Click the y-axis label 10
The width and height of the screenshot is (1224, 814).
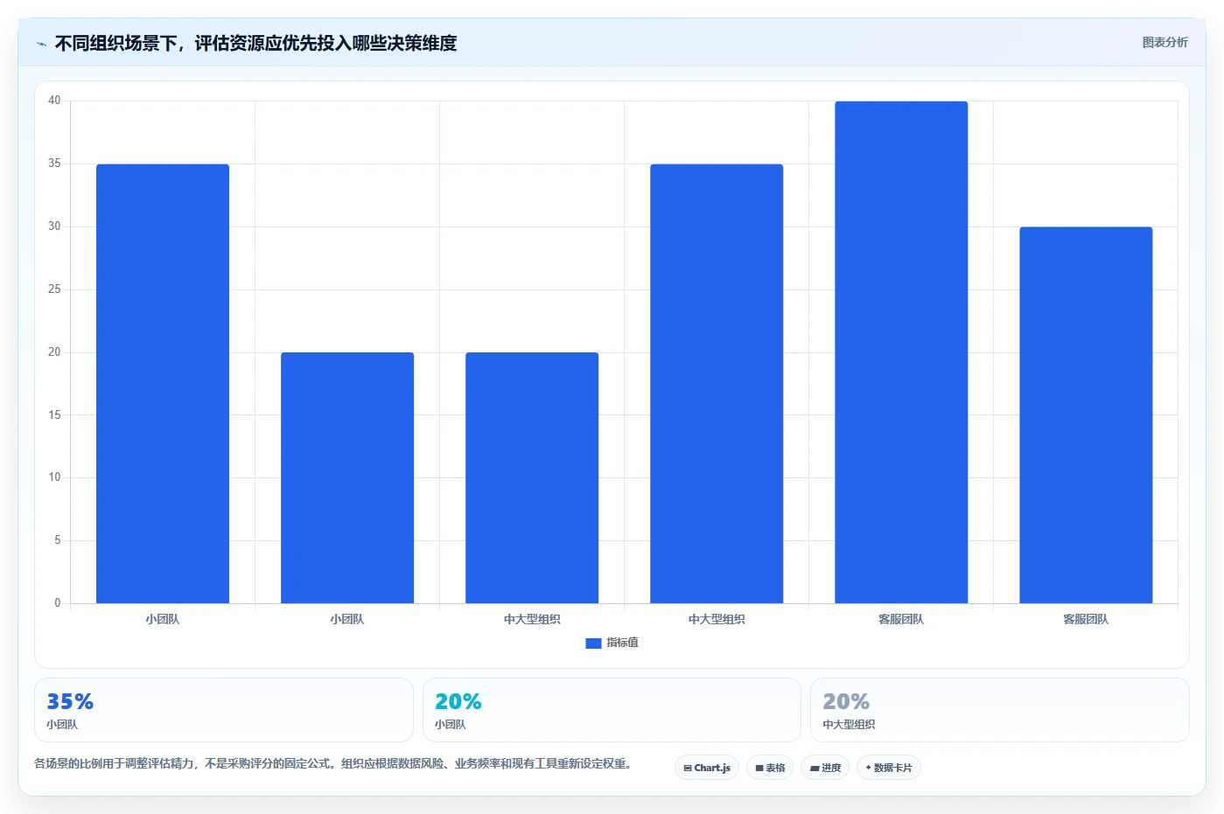tap(54, 477)
